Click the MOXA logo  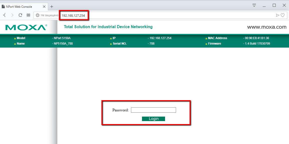[x=26, y=27]
